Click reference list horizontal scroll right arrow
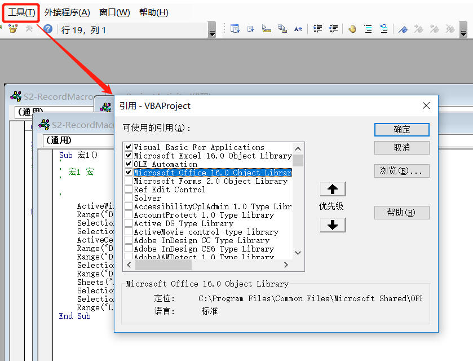 point(286,265)
